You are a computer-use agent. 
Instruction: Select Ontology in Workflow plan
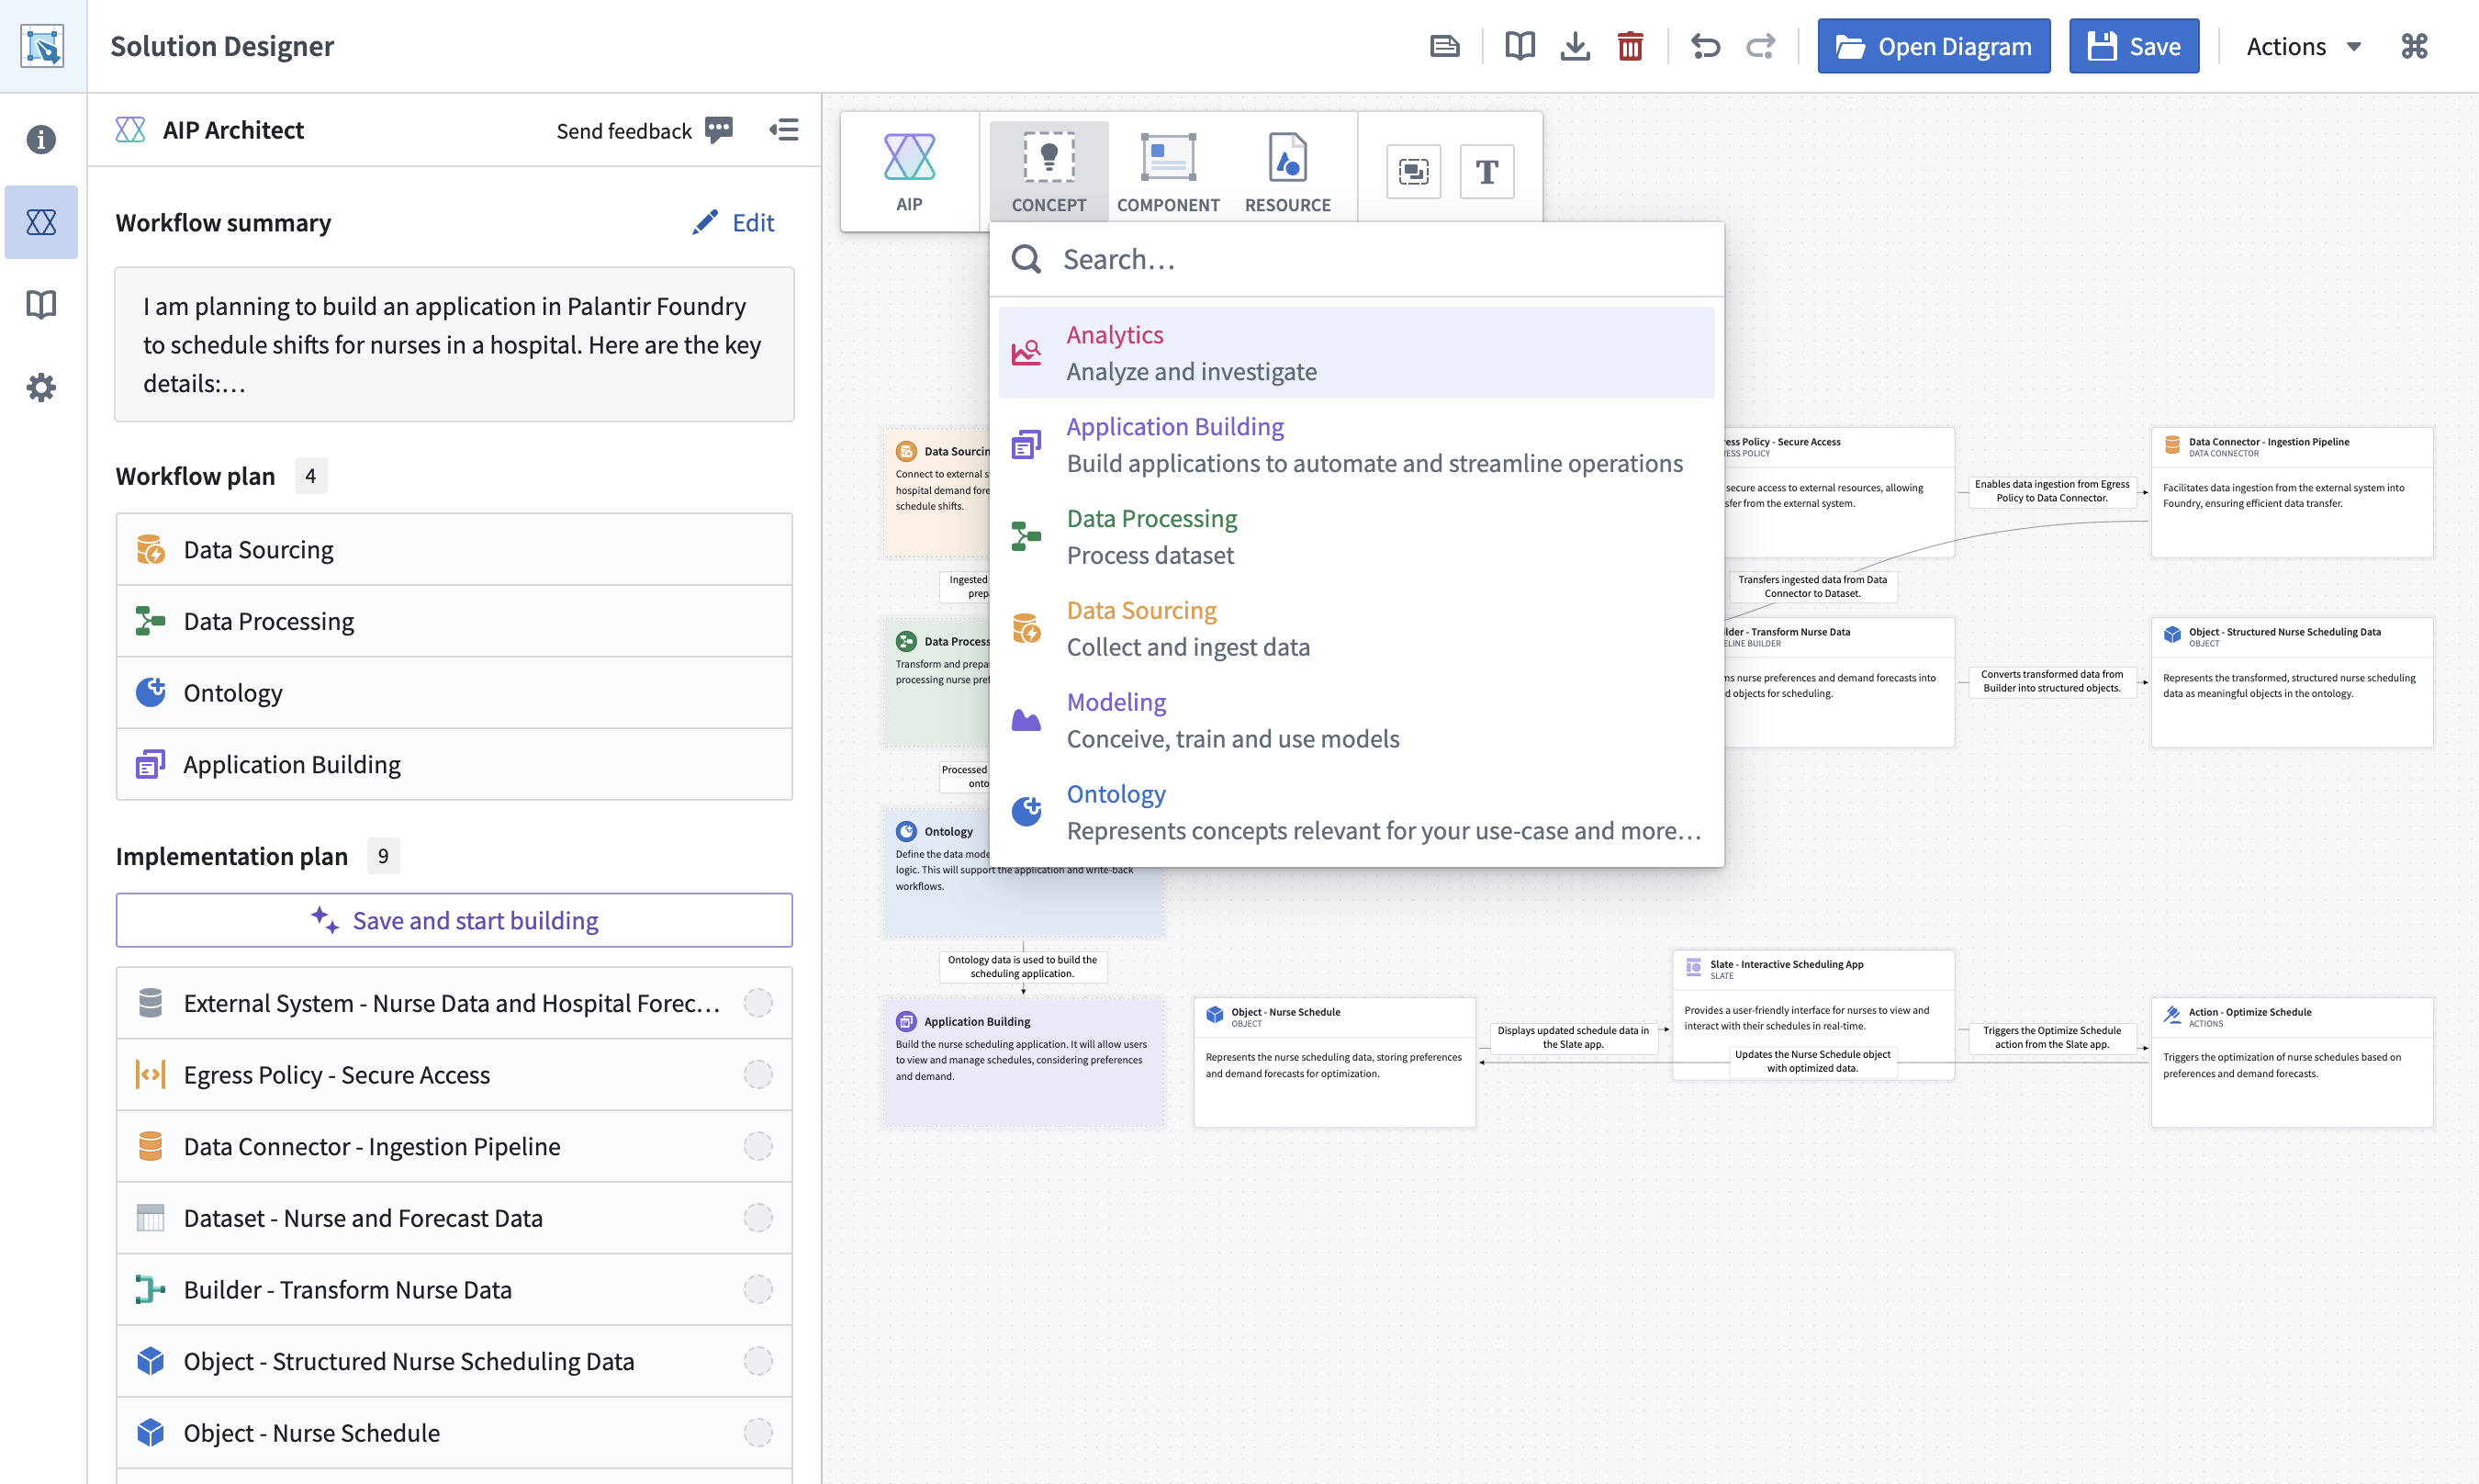[x=454, y=693]
